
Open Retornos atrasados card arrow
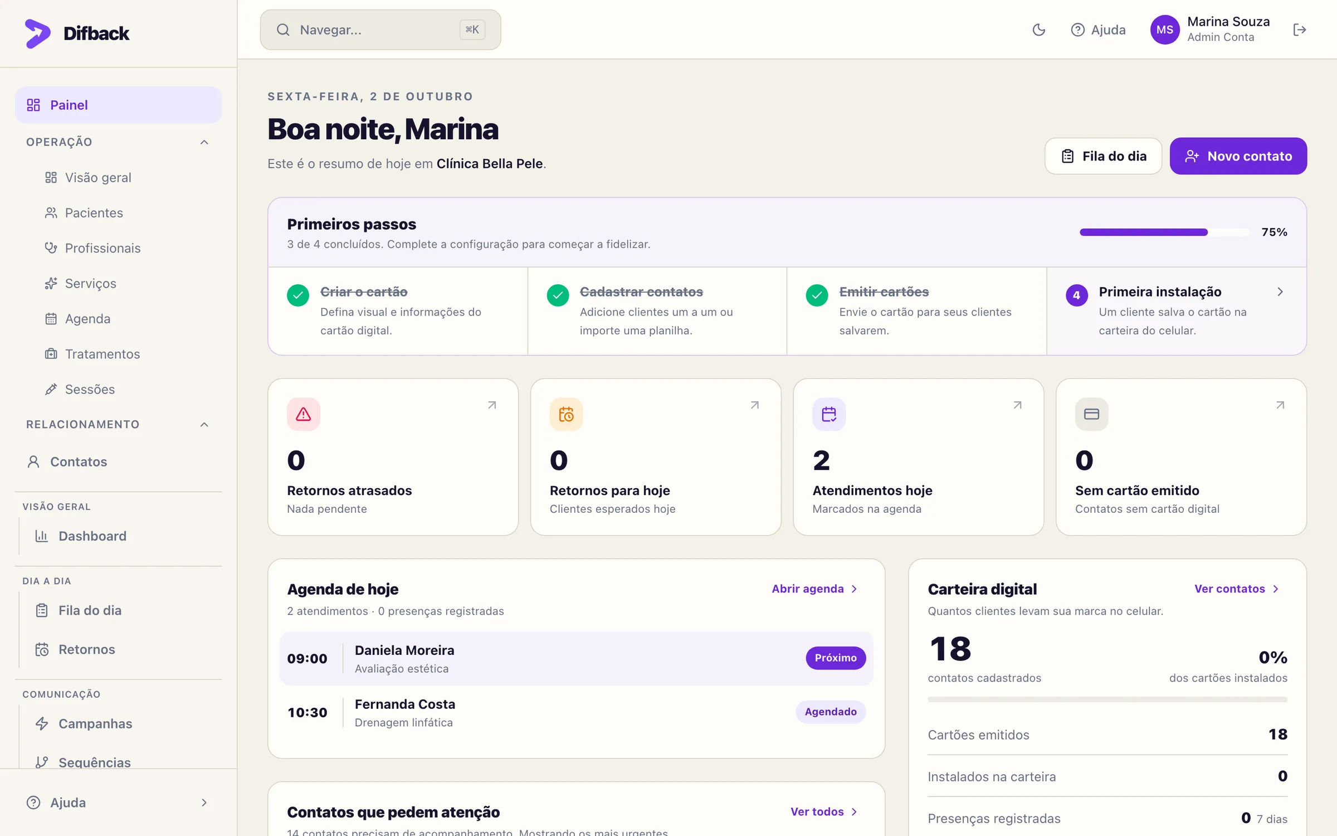pyautogui.click(x=492, y=405)
